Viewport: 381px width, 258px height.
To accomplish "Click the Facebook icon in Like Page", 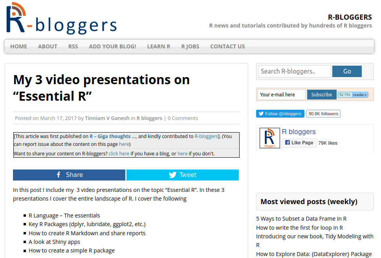I will (x=287, y=142).
